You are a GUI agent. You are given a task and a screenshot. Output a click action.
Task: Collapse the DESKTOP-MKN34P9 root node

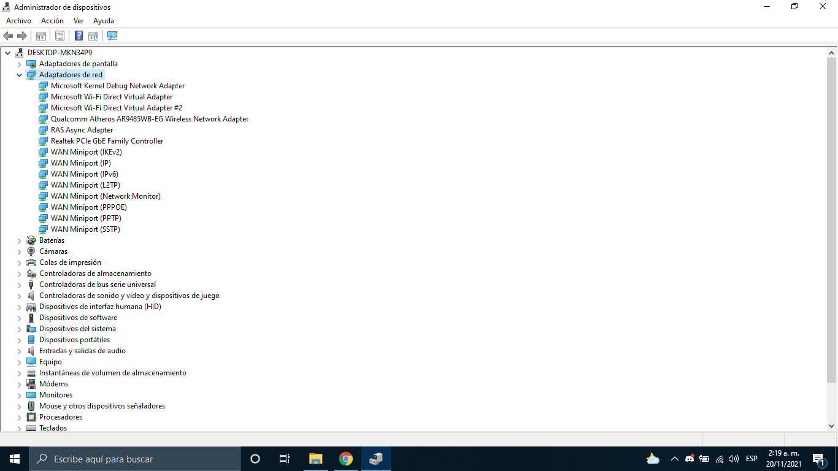pos(8,53)
